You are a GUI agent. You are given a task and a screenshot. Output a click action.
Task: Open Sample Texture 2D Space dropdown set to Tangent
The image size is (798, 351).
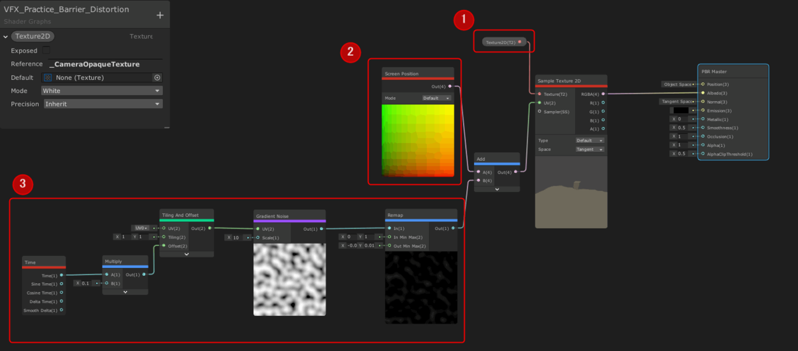tap(590, 150)
